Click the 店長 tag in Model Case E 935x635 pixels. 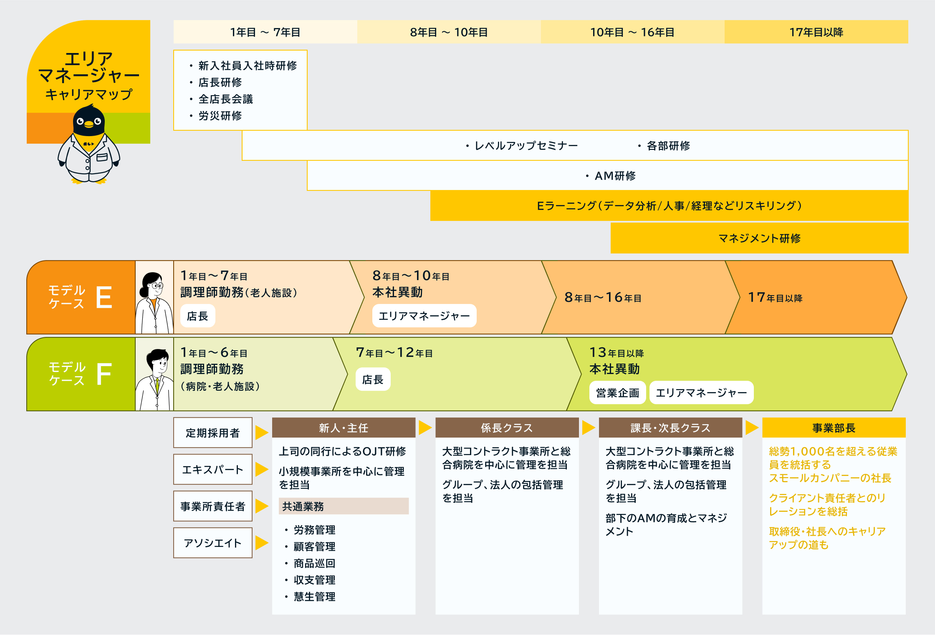(197, 316)
